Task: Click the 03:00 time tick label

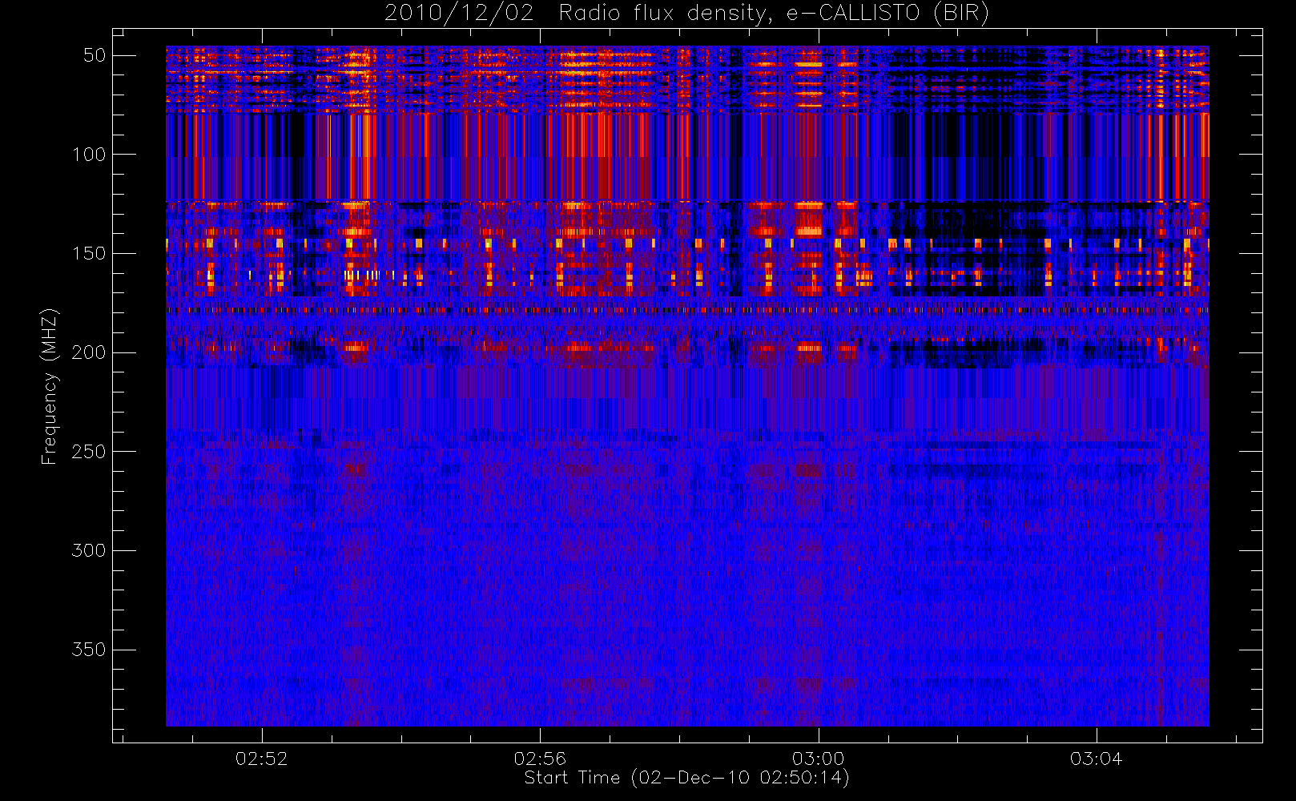Action: click(818, 759)
